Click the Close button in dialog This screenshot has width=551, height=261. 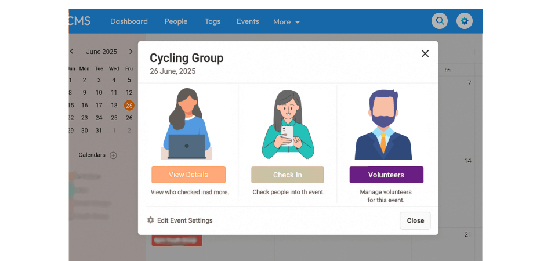point(415,220)
